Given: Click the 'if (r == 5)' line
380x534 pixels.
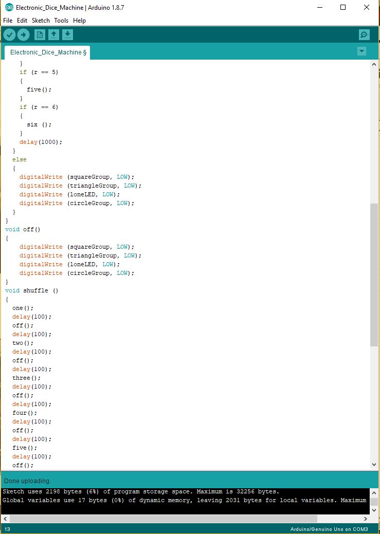Looking at the screenshot, I should [39, 72].
